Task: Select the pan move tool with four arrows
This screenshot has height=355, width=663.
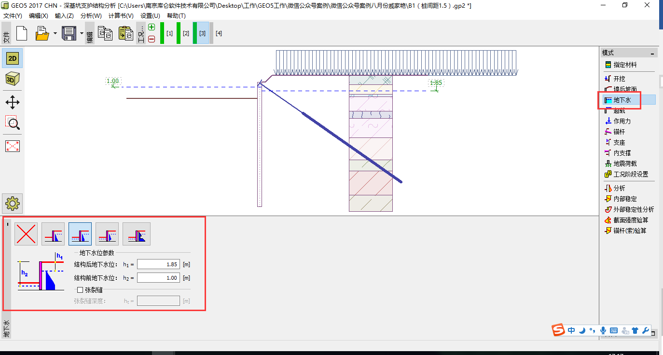Action: [x=12, y=102]
